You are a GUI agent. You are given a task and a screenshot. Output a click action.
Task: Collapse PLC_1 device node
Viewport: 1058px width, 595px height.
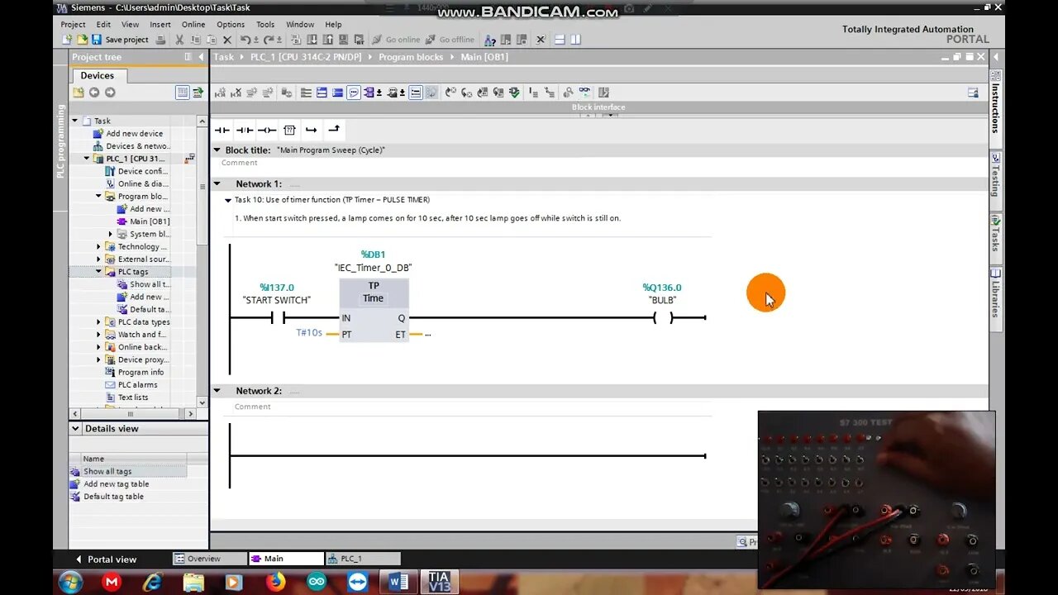tap(87, 158)
